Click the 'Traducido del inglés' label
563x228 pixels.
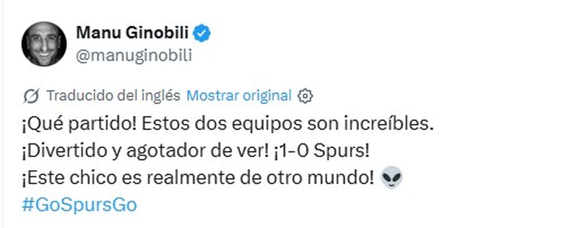click(x=114, y=96)
